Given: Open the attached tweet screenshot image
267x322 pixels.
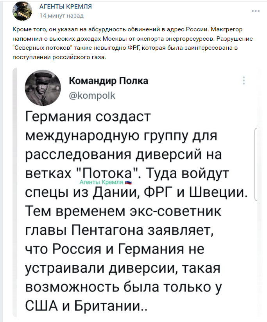Looking at the screenshot, I should tap(136, 193).
